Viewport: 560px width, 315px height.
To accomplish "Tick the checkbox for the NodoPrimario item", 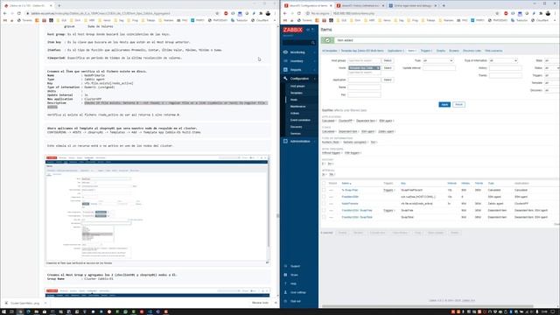I will tap(324, 204).
